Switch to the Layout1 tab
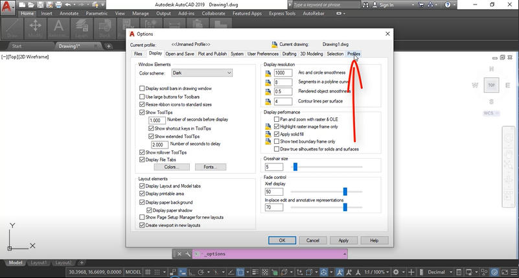 [39, 262]
